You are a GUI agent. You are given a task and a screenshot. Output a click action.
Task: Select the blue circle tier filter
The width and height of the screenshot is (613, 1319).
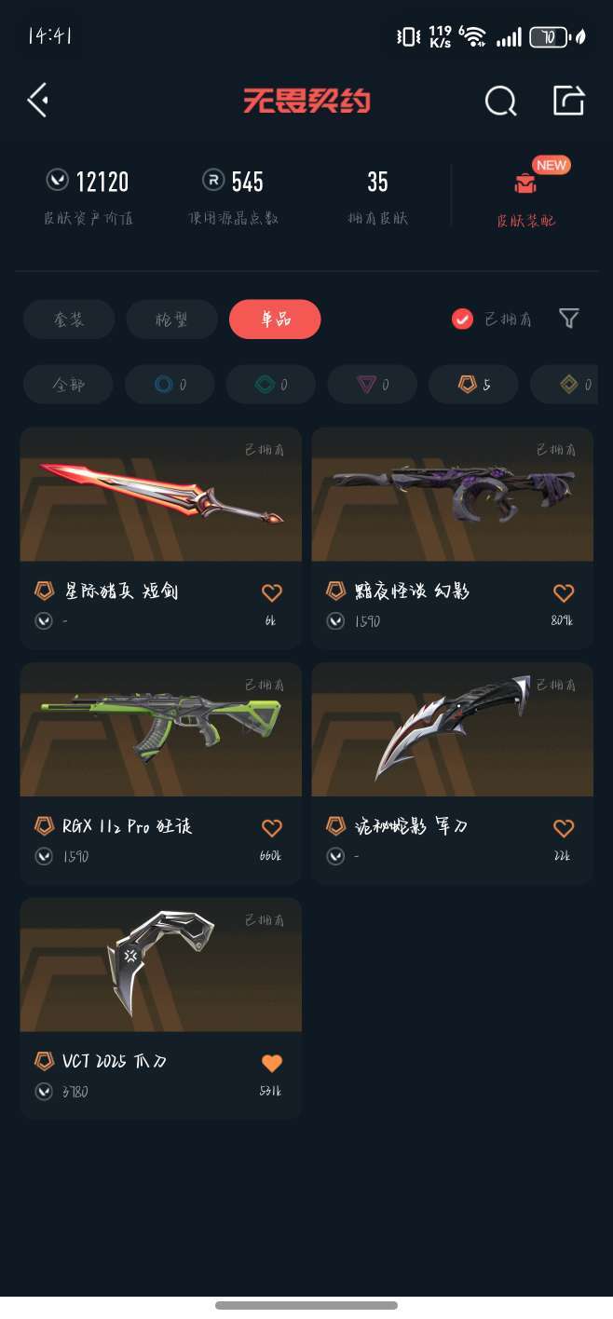pyautogui.click(x=170, y=384)
